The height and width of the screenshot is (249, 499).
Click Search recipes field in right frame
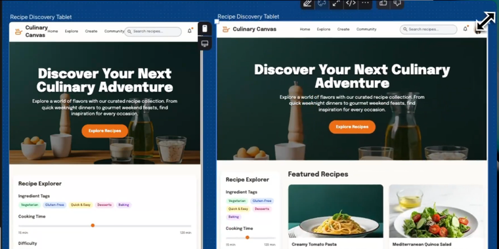428,29
